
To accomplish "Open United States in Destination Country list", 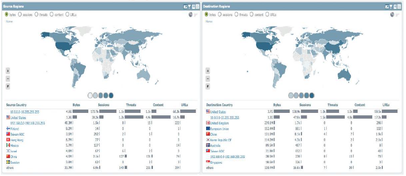I will (x=218, y=112).
